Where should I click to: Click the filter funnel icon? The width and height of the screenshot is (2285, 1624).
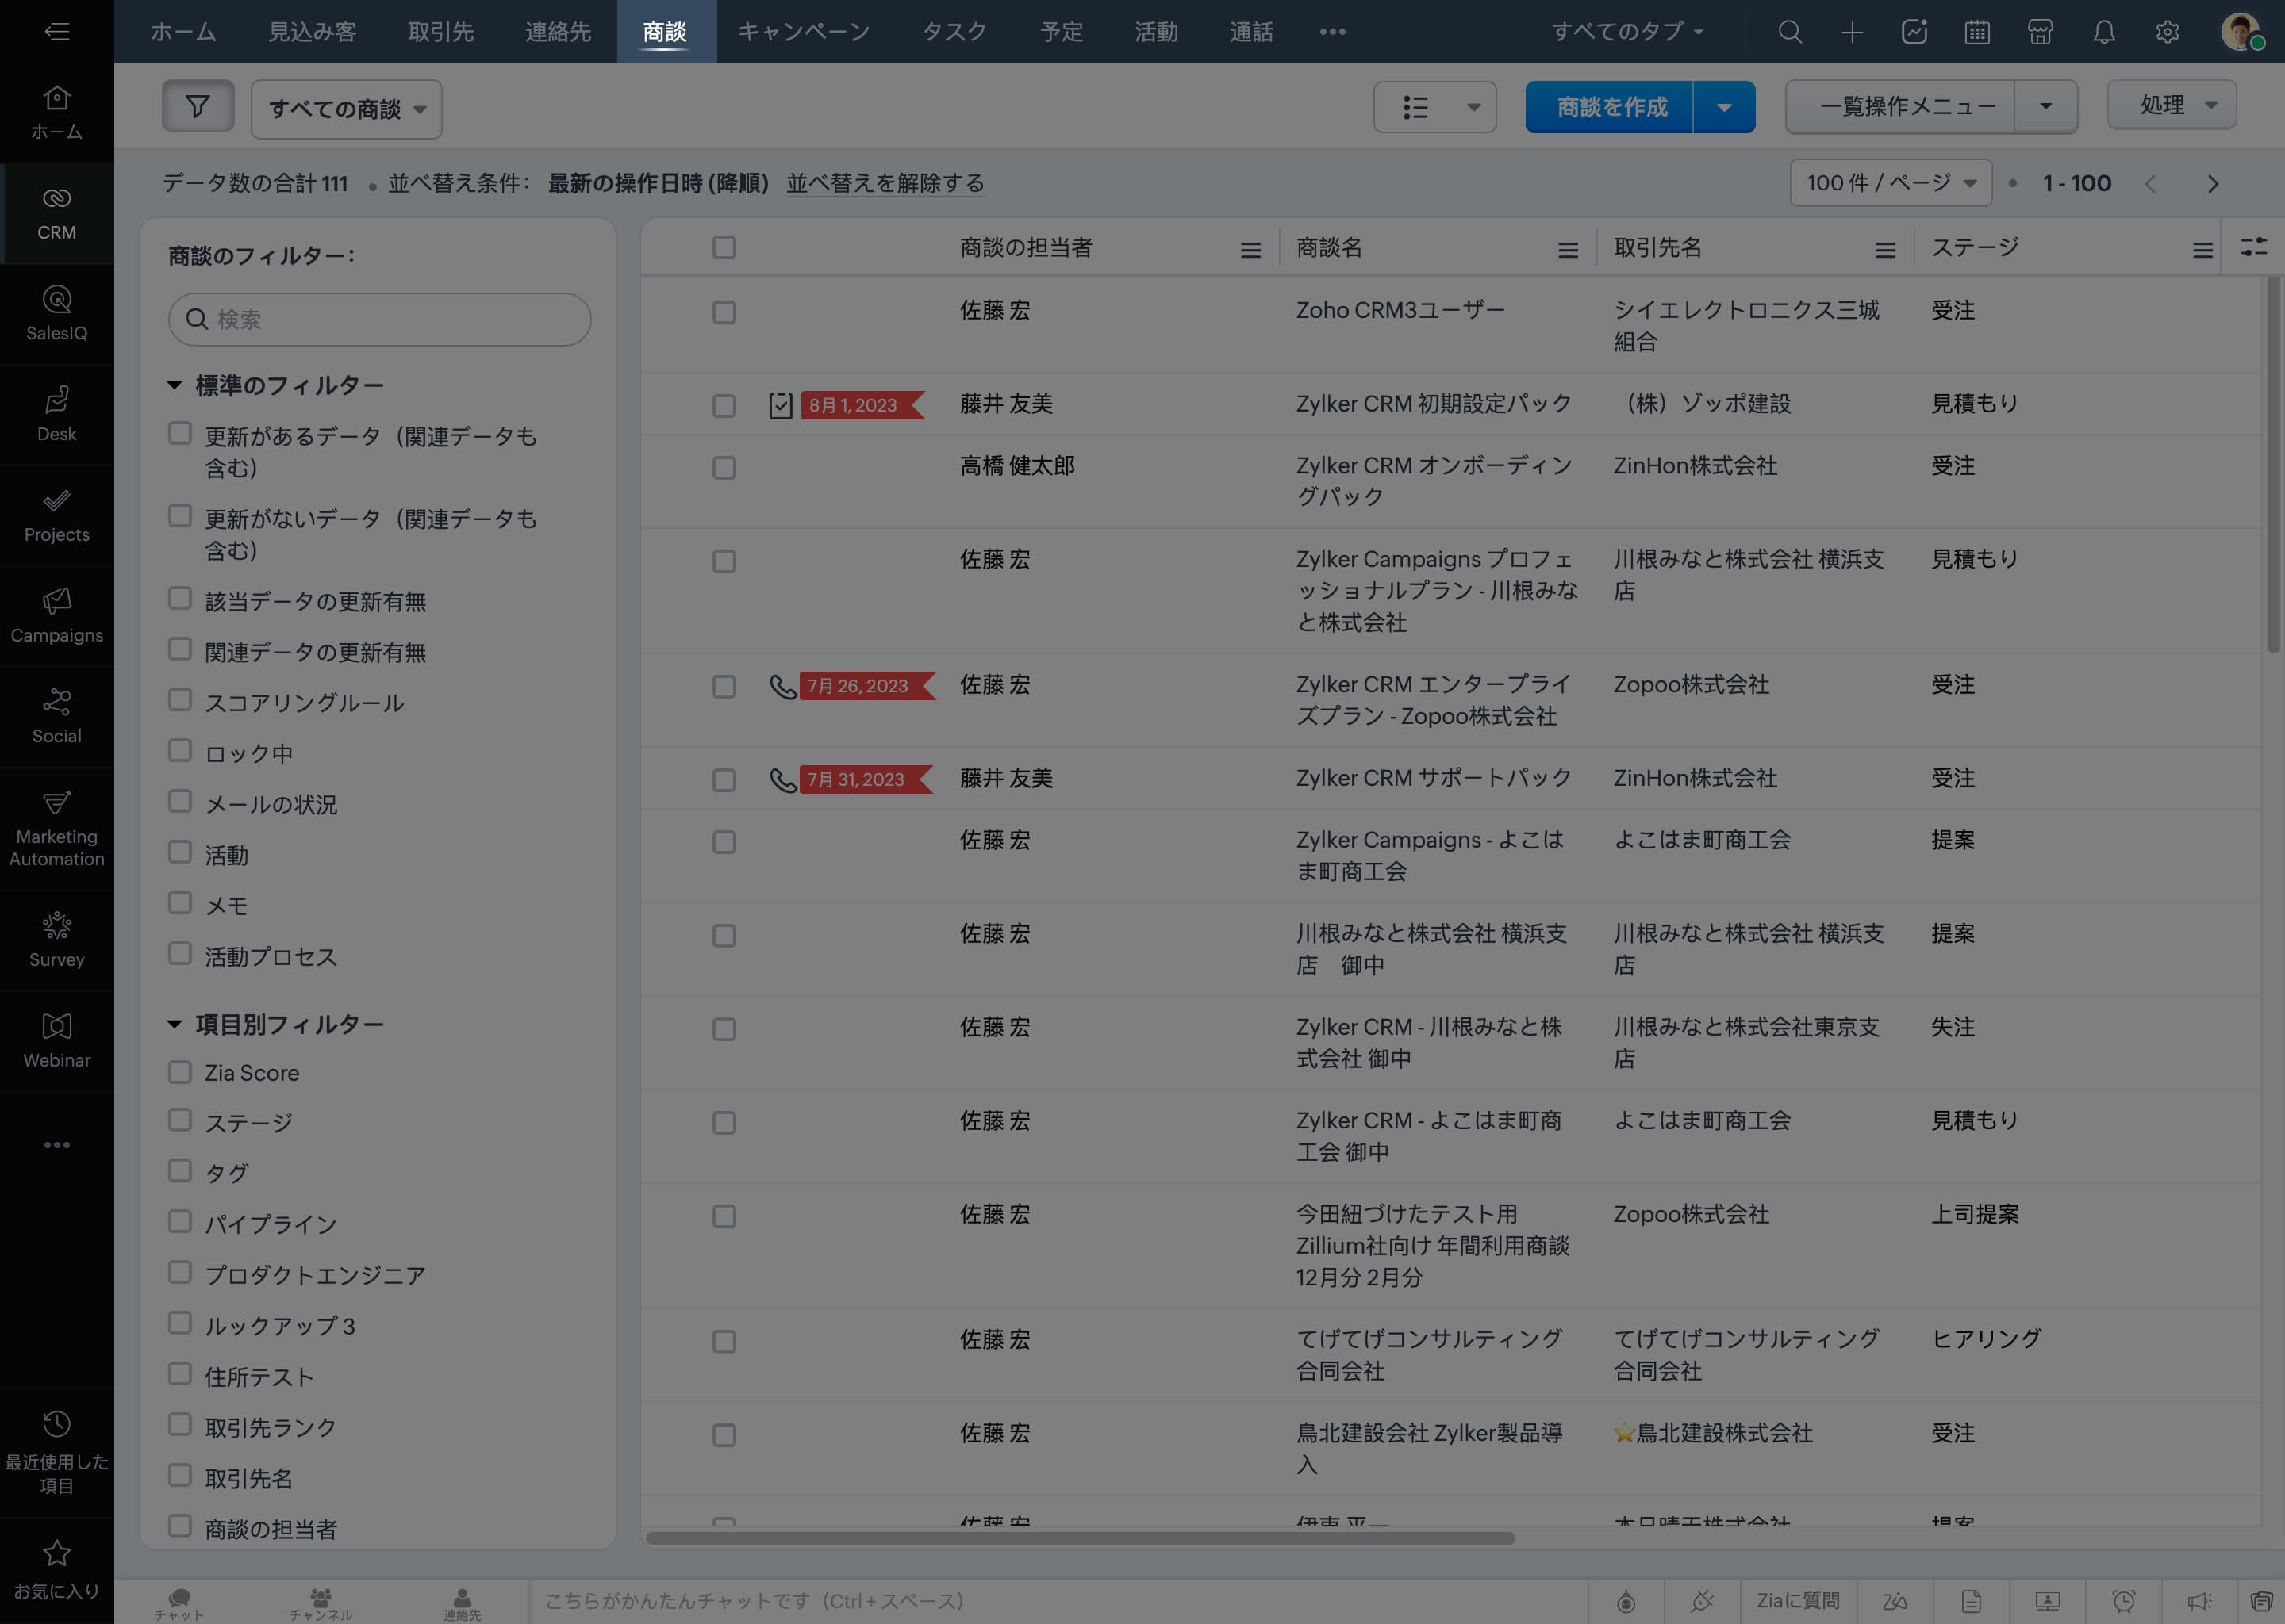click(197, 106)
